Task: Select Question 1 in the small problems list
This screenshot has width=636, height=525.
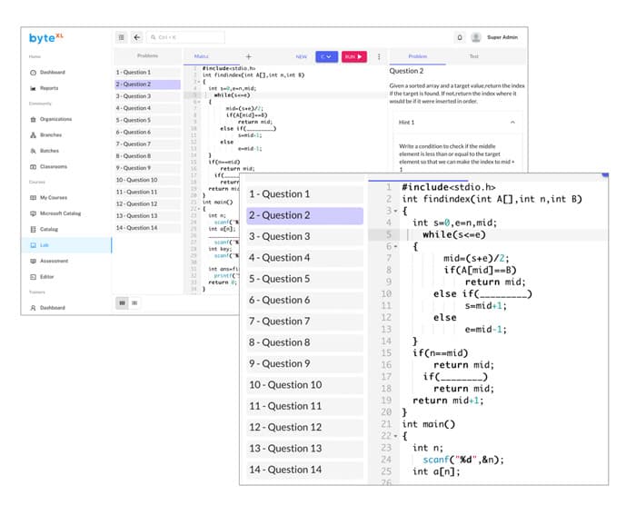Action: 148,72
